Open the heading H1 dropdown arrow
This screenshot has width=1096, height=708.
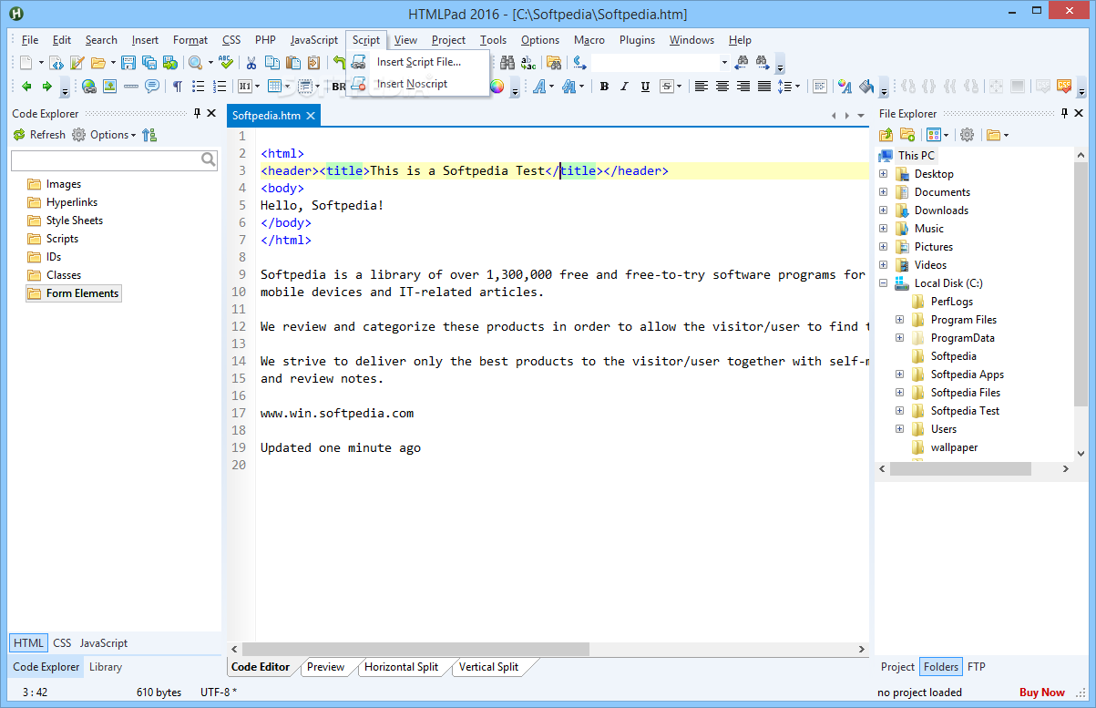257,87
